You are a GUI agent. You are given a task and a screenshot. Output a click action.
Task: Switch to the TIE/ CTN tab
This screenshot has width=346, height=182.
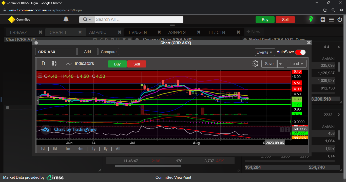point(217,32)
